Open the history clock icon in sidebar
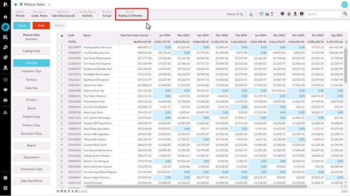350x196 pixels. [x=6, y=80]
